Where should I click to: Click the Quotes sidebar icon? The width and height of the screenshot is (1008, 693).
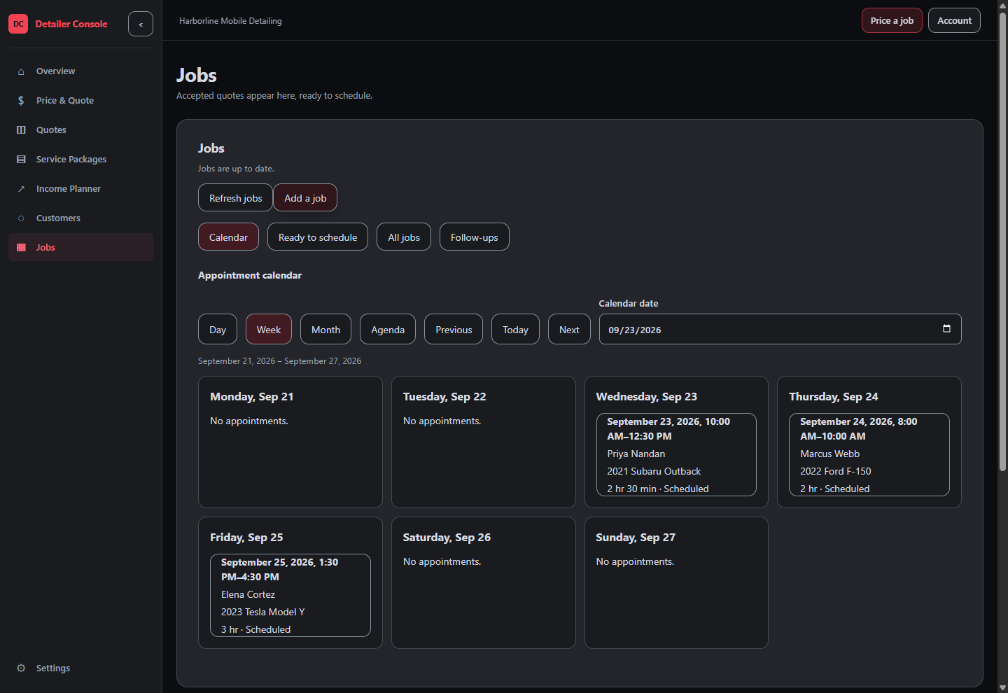pos(21,130)
